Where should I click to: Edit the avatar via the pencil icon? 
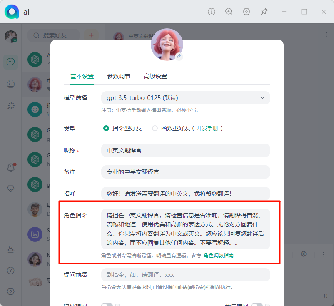pyautogui.click(x=179, y=56)
